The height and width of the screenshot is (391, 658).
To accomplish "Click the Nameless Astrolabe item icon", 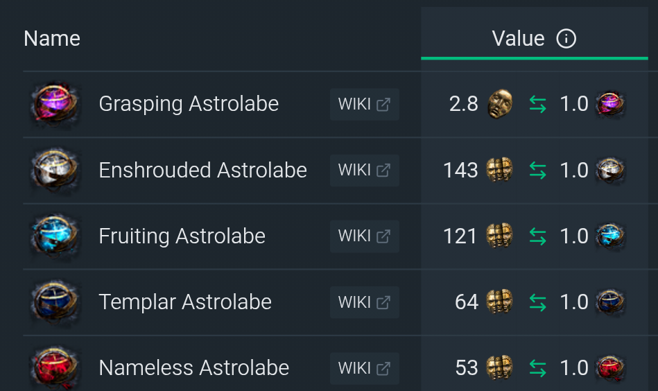I will [x=55, y=368].
